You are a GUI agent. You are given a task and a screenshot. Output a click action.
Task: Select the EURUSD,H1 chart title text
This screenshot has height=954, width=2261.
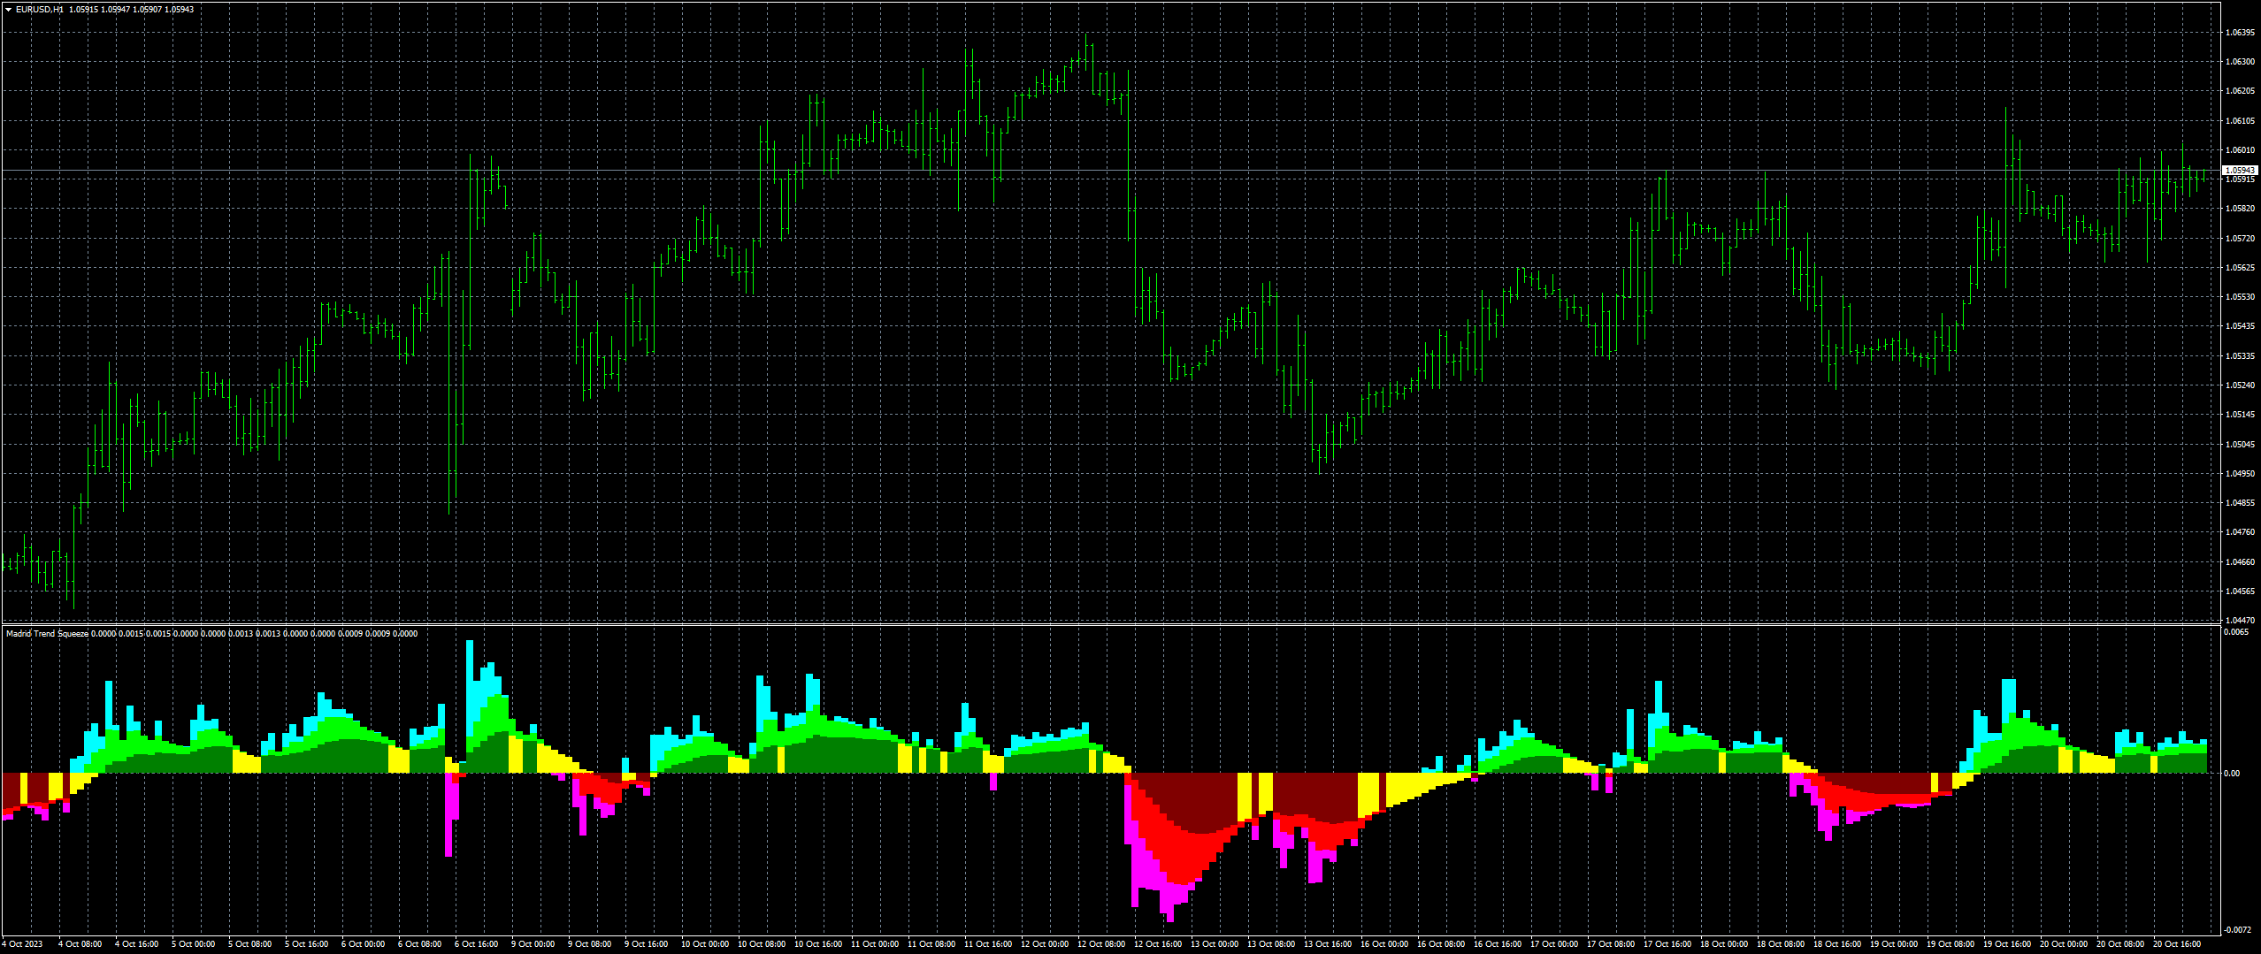coord(39,10)
